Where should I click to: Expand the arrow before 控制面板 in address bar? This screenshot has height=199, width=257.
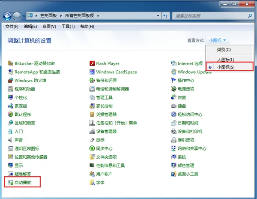(x=36, y=16)
